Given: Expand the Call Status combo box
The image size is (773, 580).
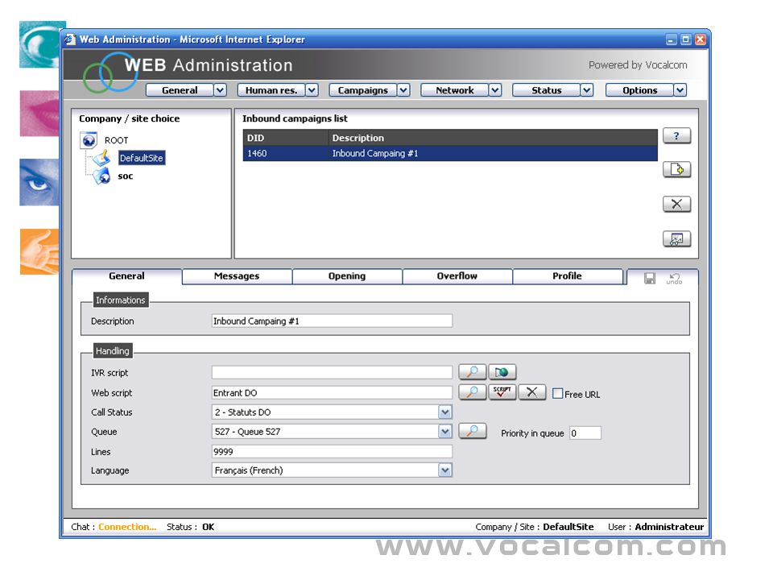Looking at the screenshot, I should [444, 412].
